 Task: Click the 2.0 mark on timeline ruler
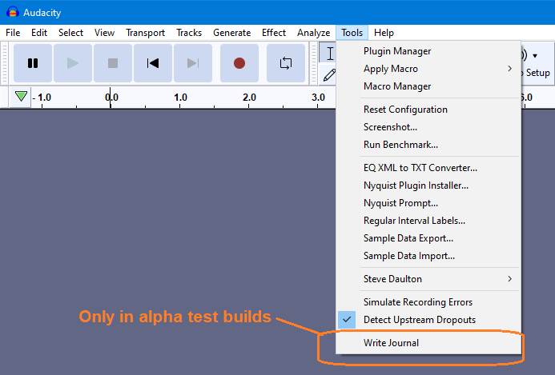249,98
